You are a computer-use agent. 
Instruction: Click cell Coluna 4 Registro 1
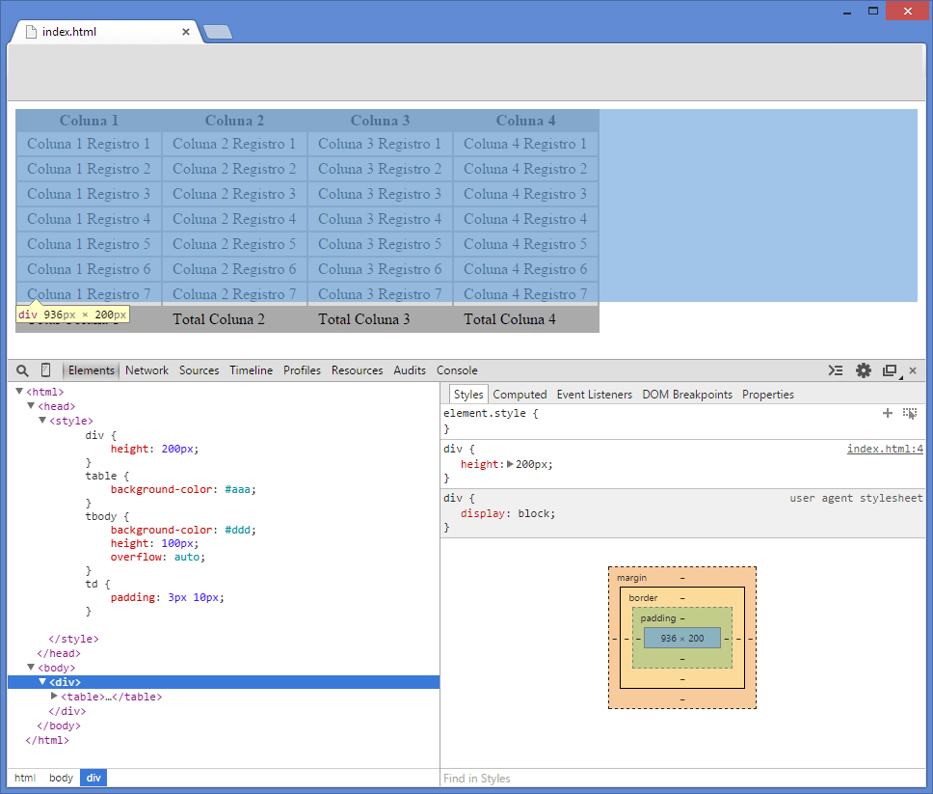[x=525, y=144]
